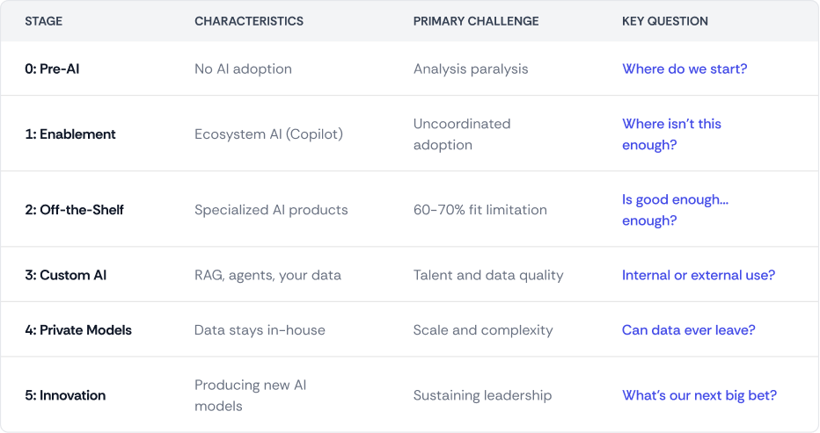Click the '5: Innovation' stage label
The image size is (820, 433).
point(65,395)
